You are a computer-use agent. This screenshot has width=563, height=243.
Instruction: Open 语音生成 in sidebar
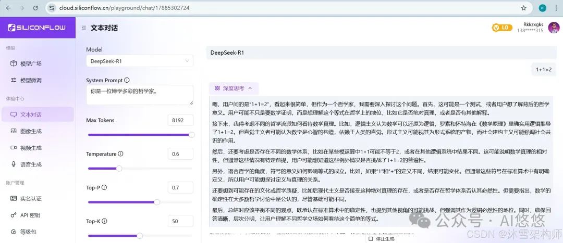pyautogui.click(x=38, y=164)
